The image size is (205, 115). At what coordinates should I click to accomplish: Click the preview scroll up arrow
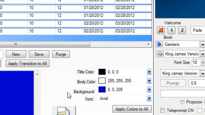[37, 74]
